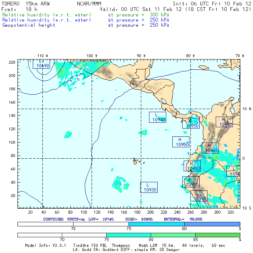This screenshot has height=253, width=253.
Task: Click the '320' tick label on bottom axis
Action: tap(230, 212)
